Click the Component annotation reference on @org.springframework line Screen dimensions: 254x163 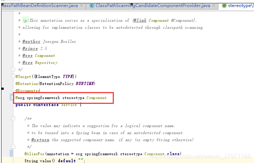point(96,98)
